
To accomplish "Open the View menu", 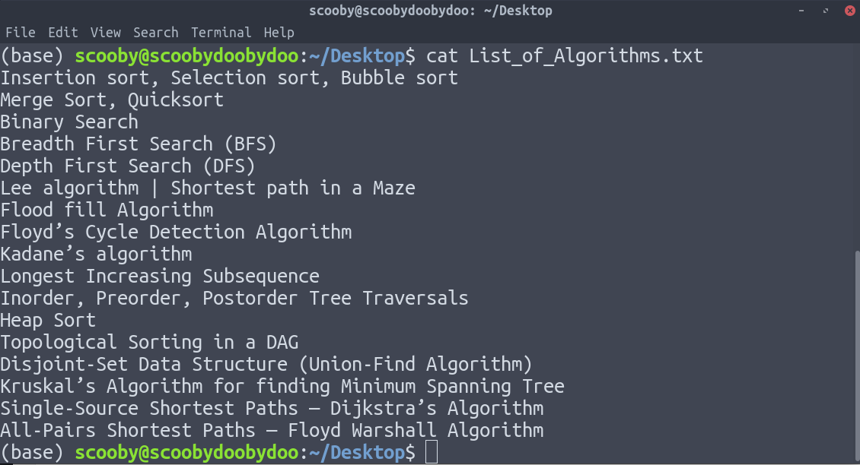I will click(106, 33).
